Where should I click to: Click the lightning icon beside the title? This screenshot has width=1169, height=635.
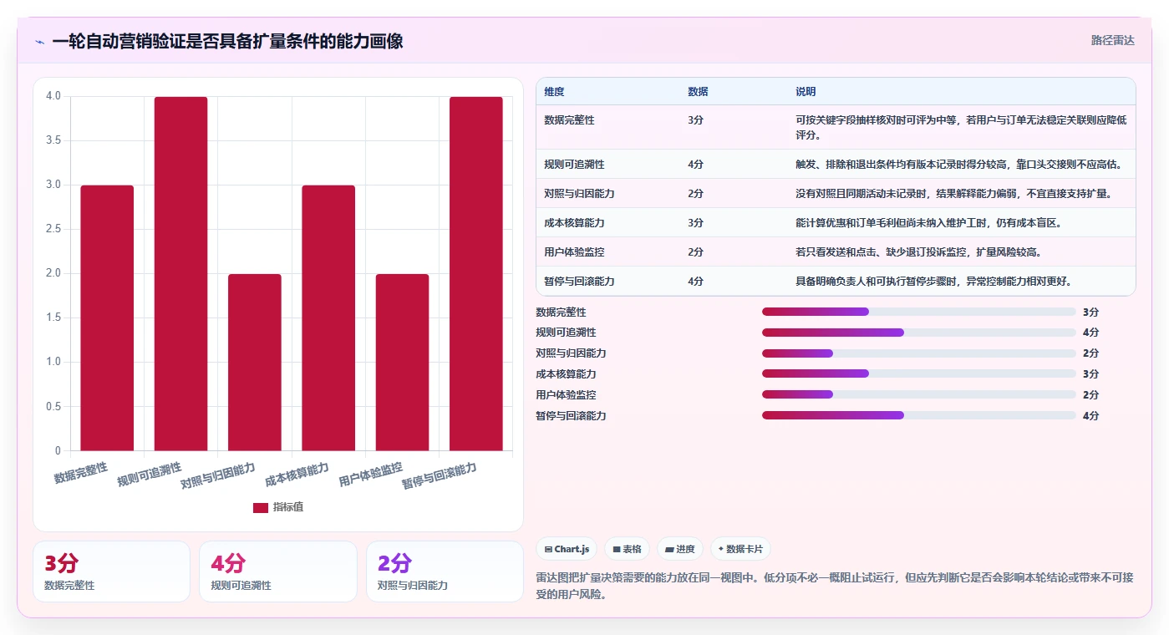pos(39,42)
